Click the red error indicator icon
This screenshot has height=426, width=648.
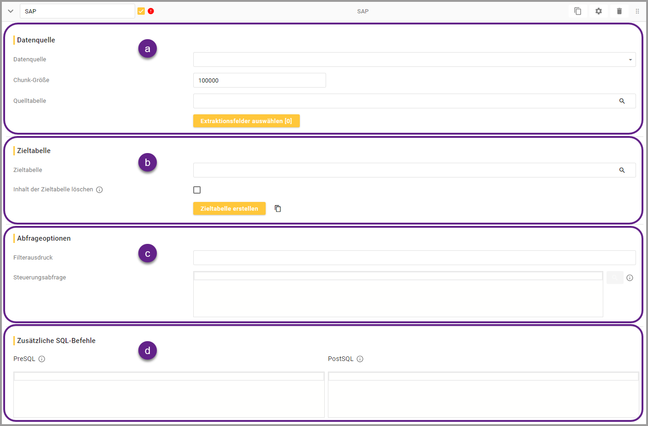[x=151, y=11]
